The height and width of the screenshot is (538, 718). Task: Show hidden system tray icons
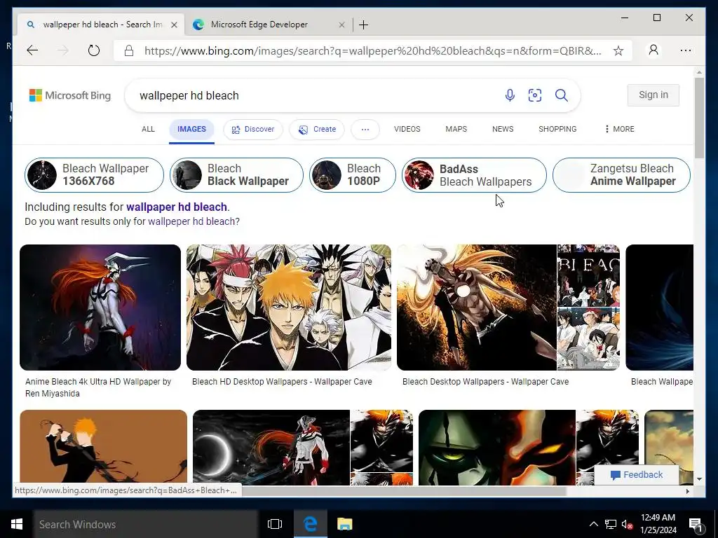point(593,524)
